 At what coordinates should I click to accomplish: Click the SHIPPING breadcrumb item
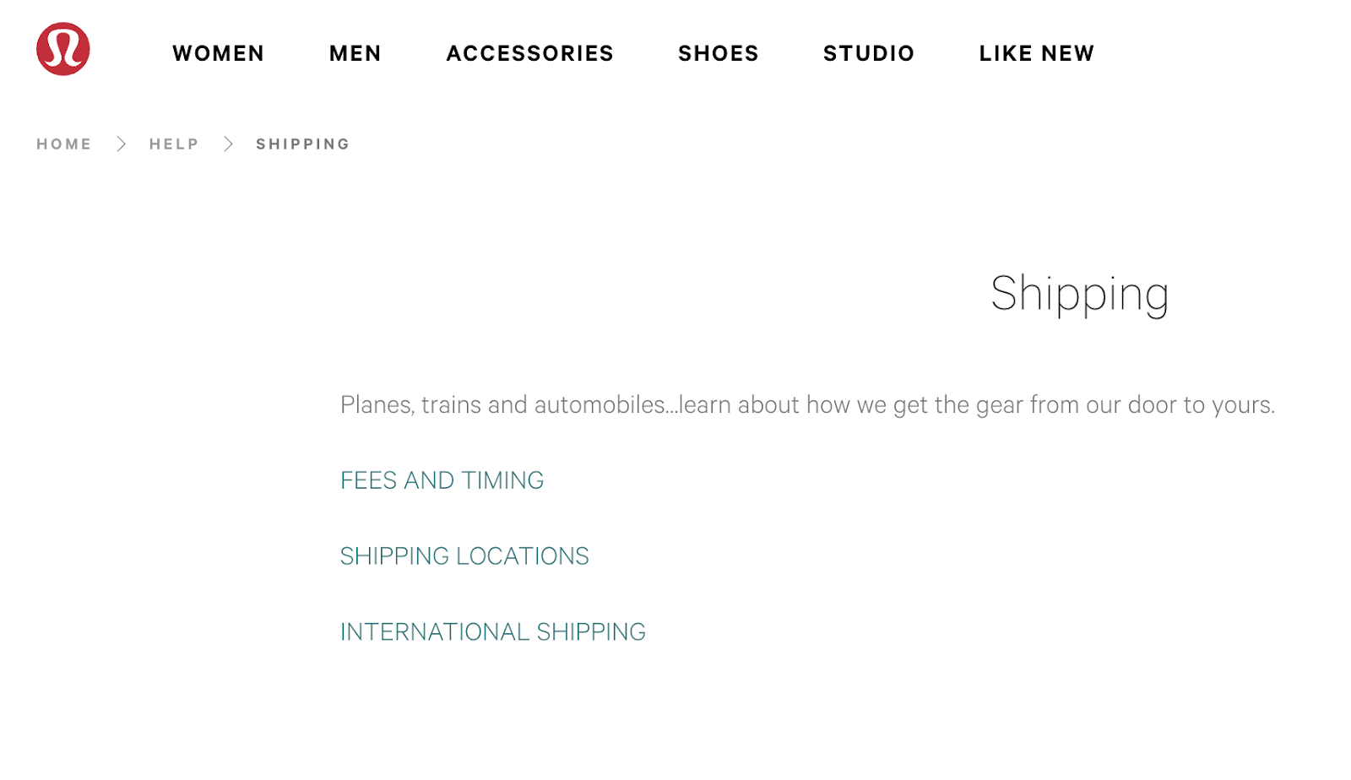302,144
